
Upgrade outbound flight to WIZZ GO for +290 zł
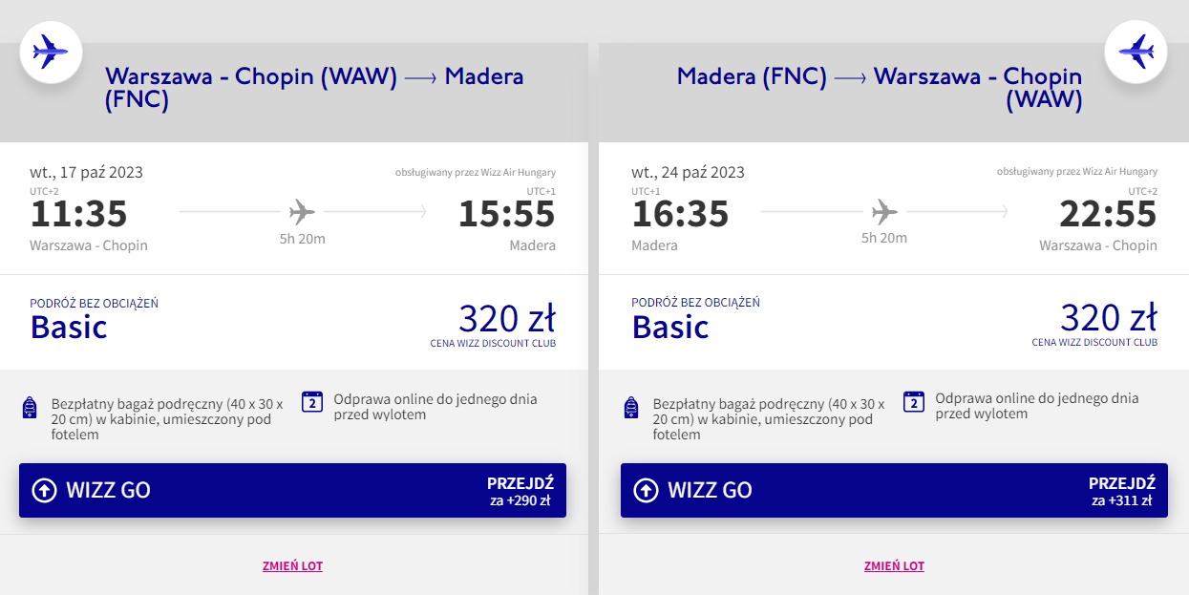tap(292, 491)
